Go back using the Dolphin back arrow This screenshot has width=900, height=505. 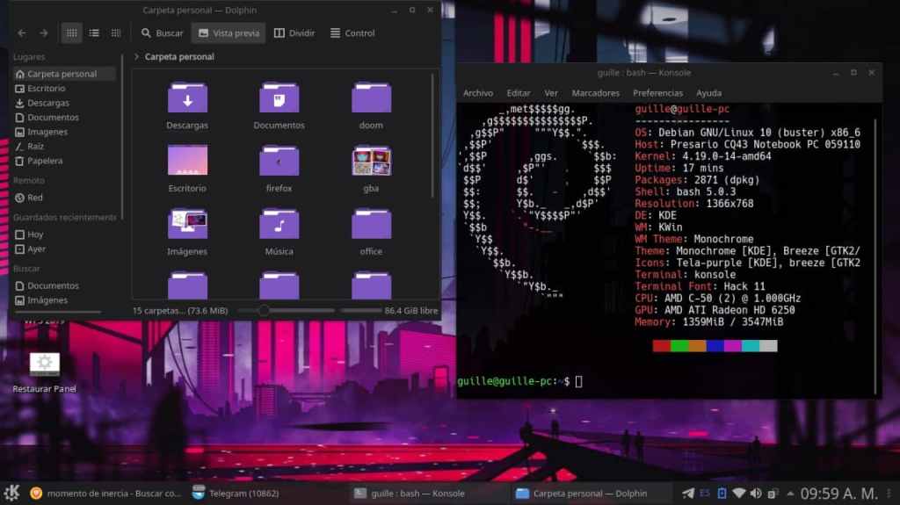pos(22,33)
